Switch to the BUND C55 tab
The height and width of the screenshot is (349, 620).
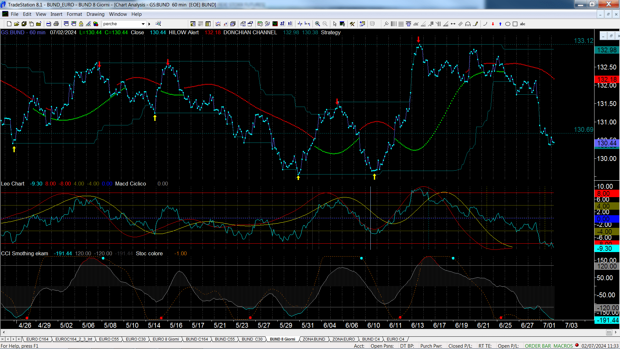coord(225,339)
